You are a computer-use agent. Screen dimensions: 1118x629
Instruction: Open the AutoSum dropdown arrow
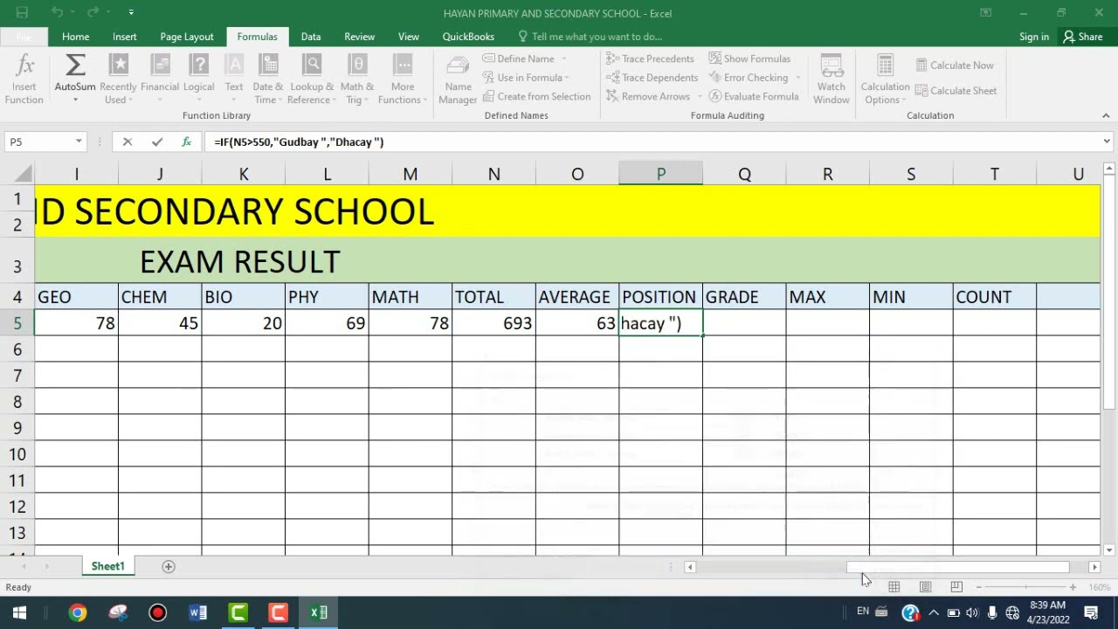coord(75,100)
